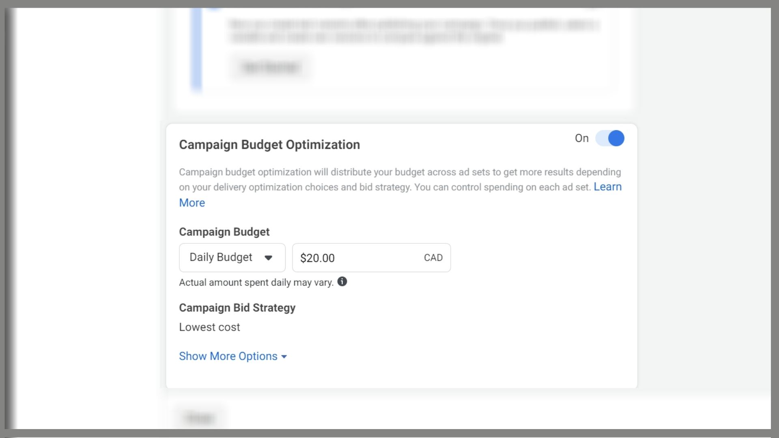Toggle Campaign Budget Optimization switch off
The image size is (779, 438).
[x=609, y=138]
